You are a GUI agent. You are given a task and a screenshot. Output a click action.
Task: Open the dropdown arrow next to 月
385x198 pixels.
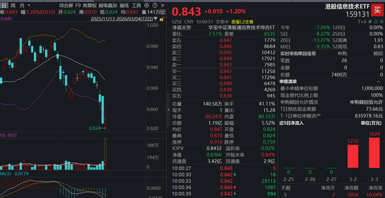click(29, 5)
